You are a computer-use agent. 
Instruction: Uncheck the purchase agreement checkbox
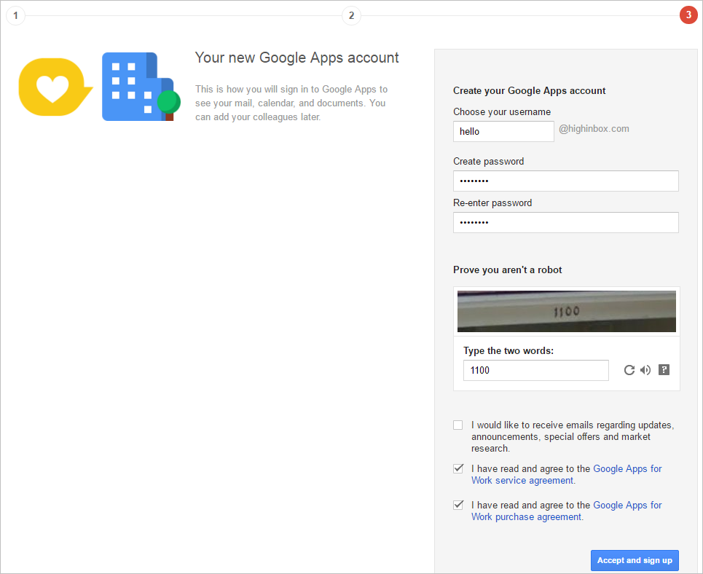457,505
